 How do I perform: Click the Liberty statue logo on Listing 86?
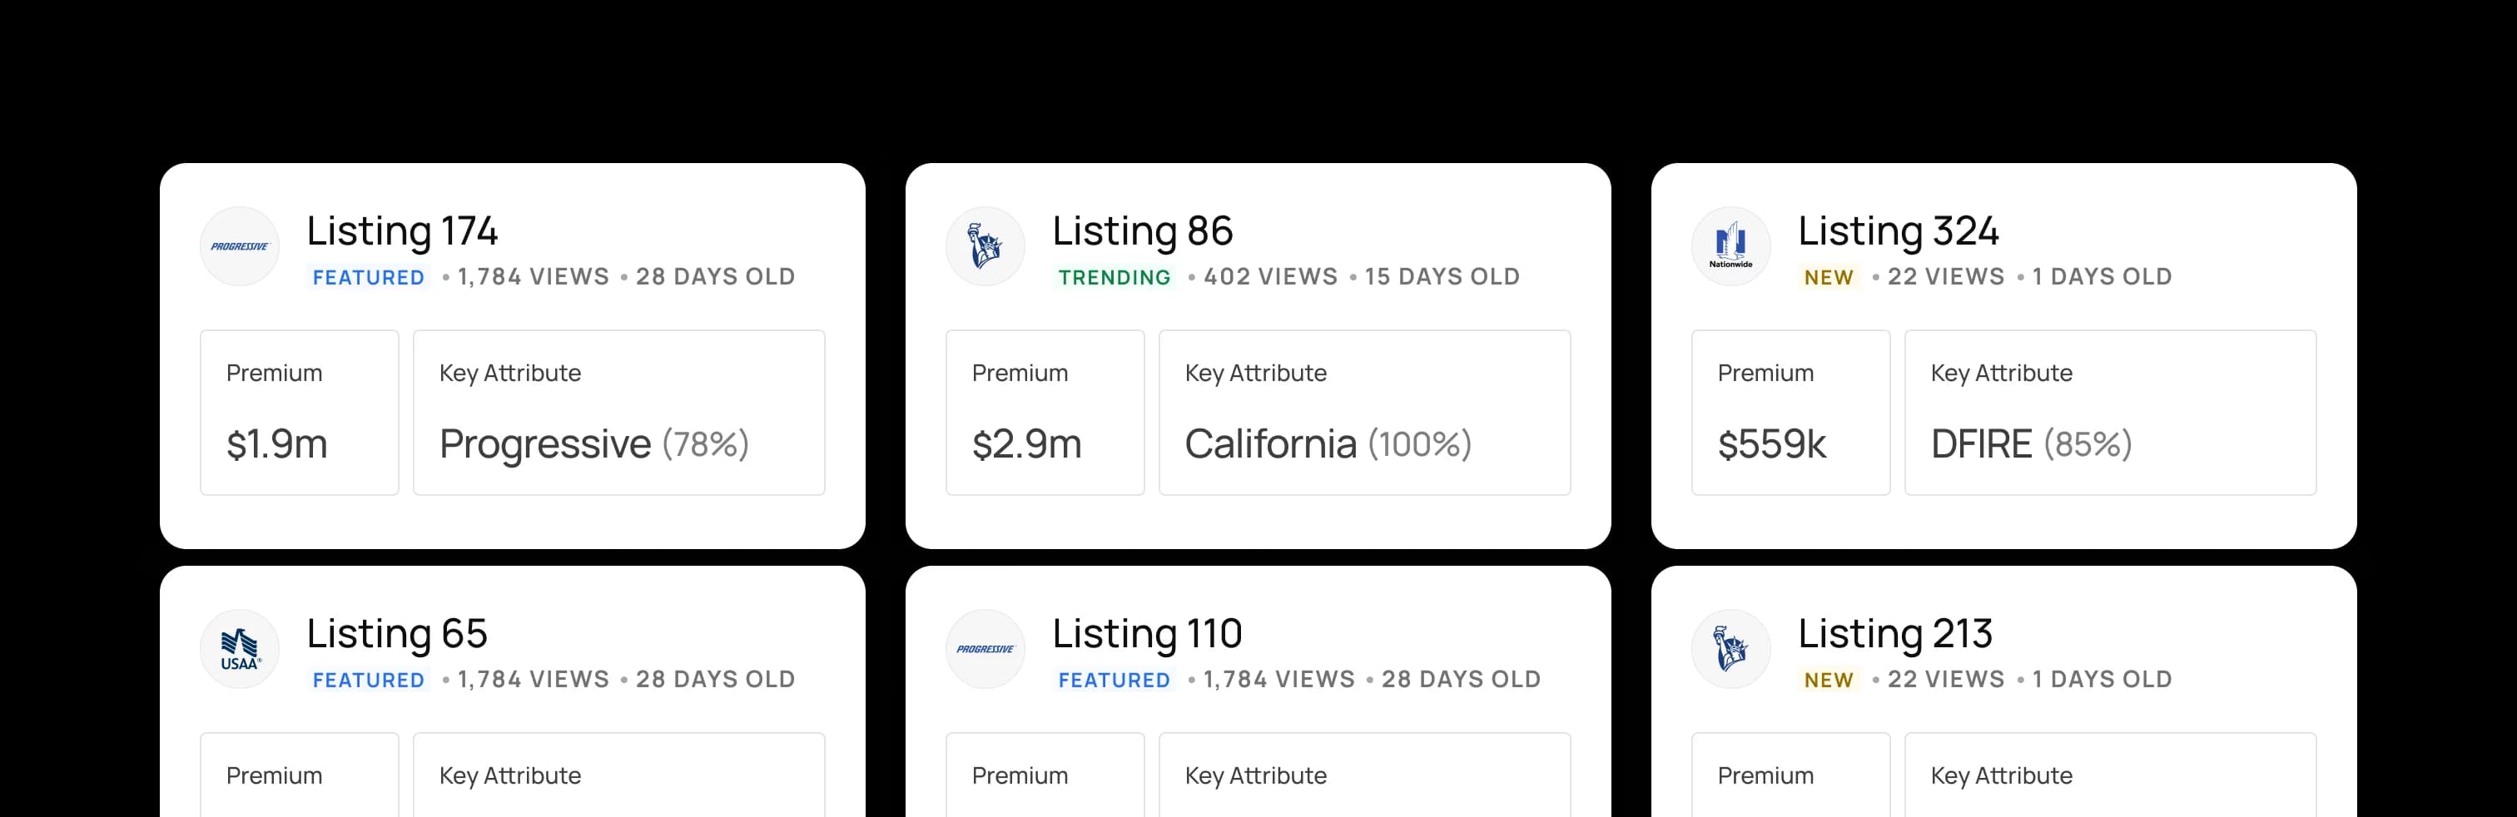point(985,246)
